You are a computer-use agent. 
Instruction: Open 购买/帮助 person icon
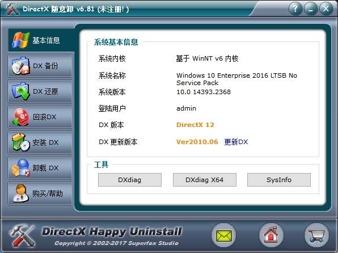tap(20, 193)
